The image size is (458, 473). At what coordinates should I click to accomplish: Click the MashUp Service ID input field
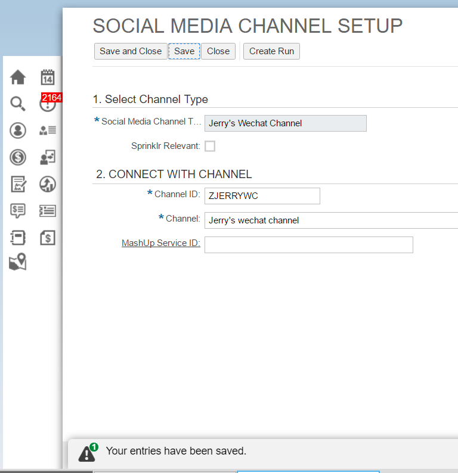(309, 245)
